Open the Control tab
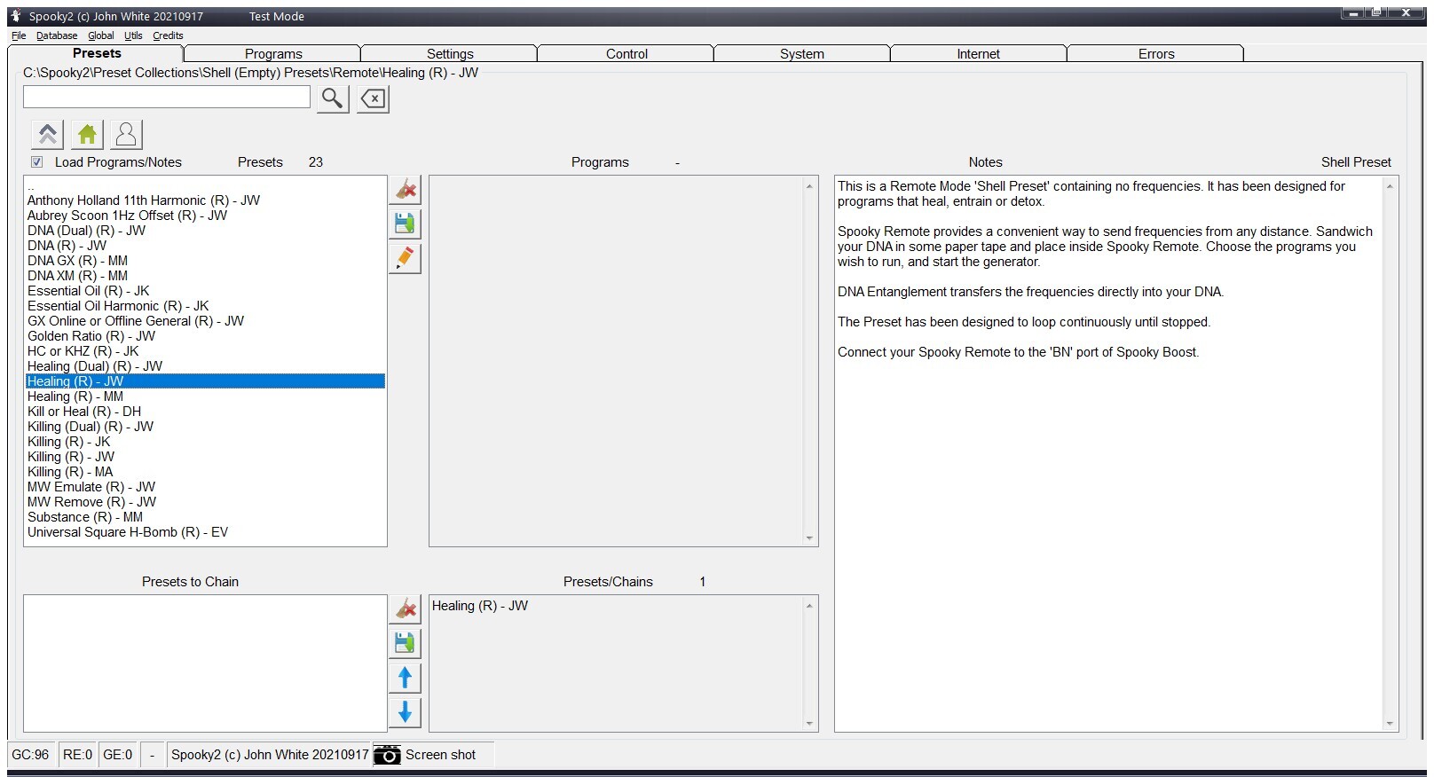Image resolution: width=1434 pixels, height=777 pixels. (x=626, y=54)
